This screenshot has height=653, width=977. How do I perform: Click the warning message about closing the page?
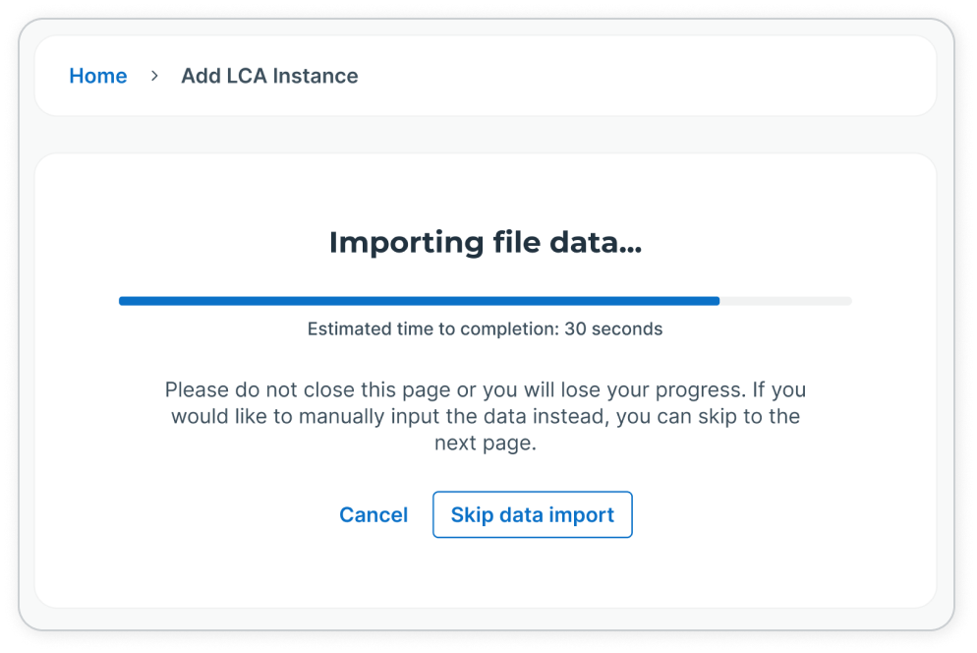point(486,415)
